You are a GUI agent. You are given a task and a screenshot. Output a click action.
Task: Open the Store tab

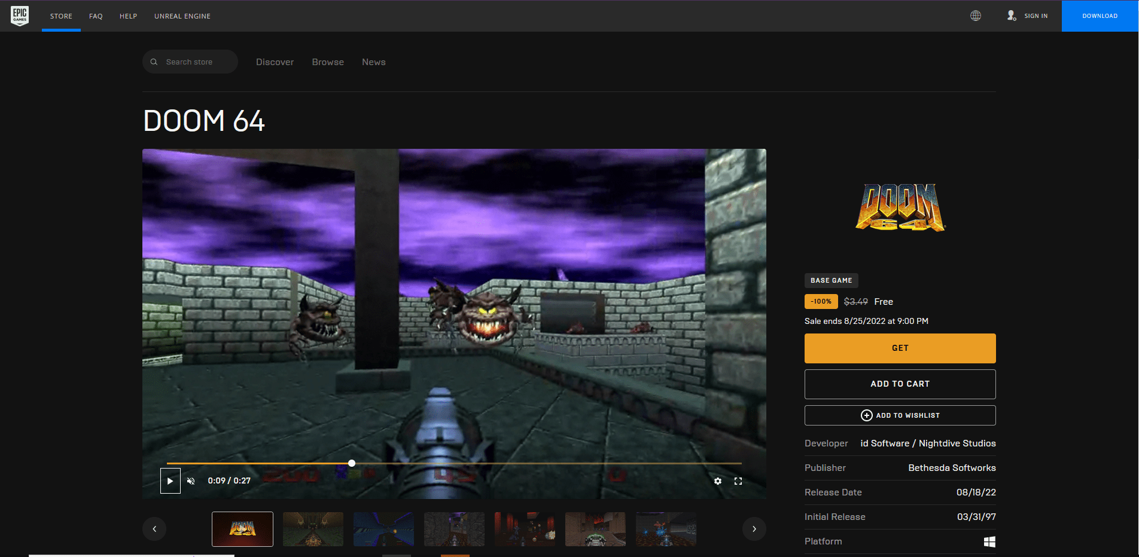click(61, 16)
